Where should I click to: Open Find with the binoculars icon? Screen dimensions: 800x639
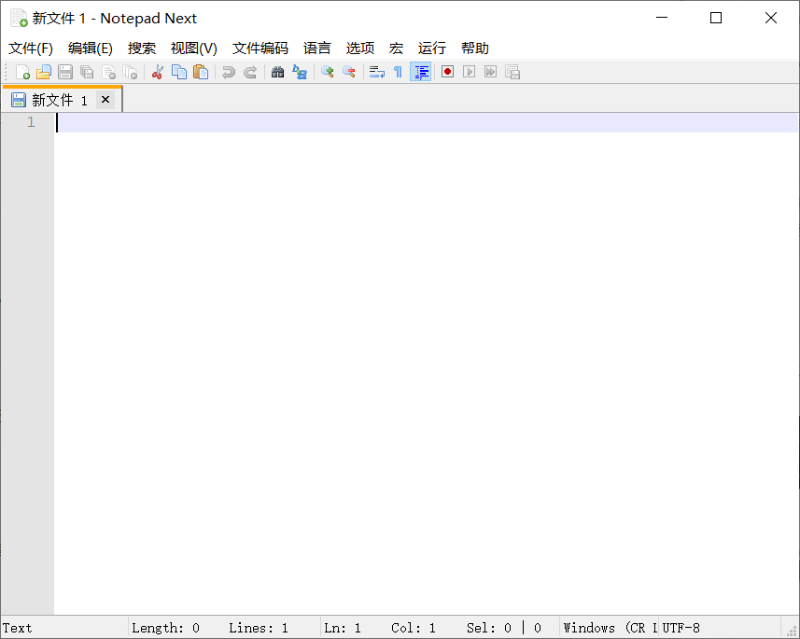[x=277, y=72]
